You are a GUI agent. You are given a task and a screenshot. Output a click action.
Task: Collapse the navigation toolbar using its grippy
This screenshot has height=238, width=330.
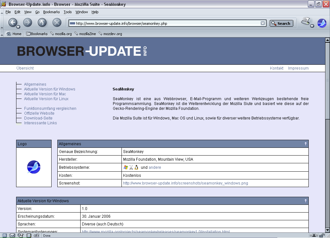point(2,23)
